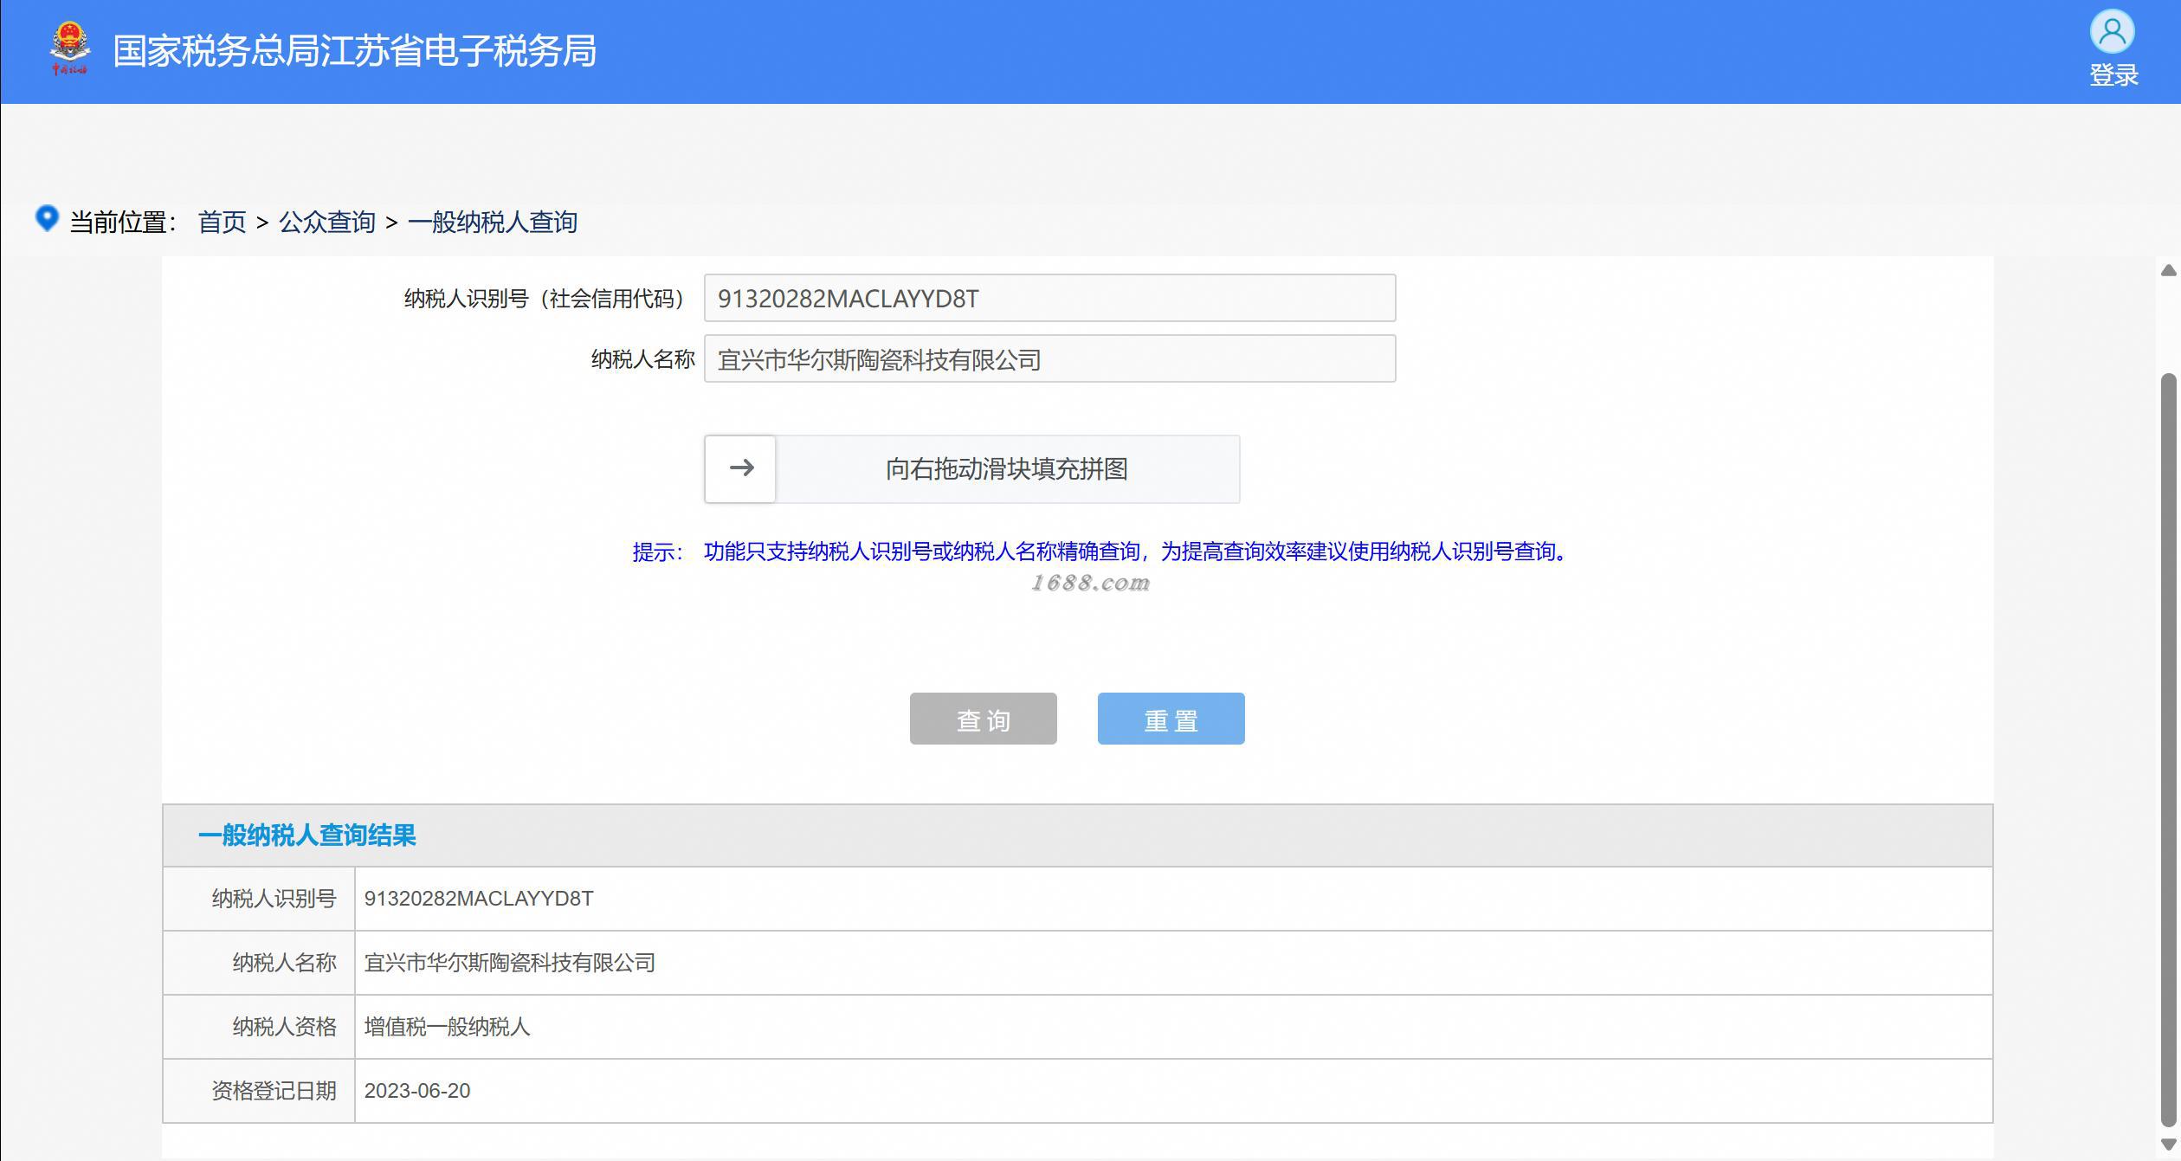This screenshot has height=1161, width=2181.
Task: Click the captcha slider track text
Action: 1006,469
